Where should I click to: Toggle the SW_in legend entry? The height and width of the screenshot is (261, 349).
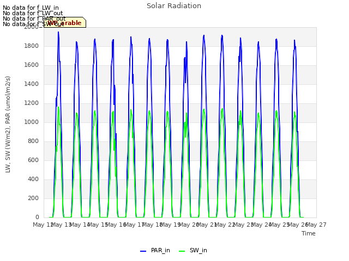click(193, 250)
